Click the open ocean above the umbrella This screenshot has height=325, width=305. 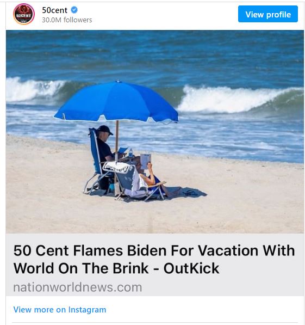[155, 55]
